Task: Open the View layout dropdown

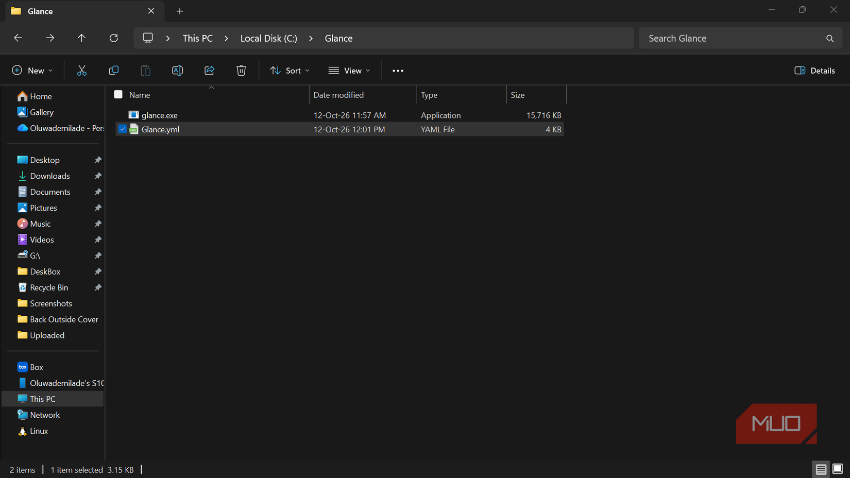Action: point(349,71)
